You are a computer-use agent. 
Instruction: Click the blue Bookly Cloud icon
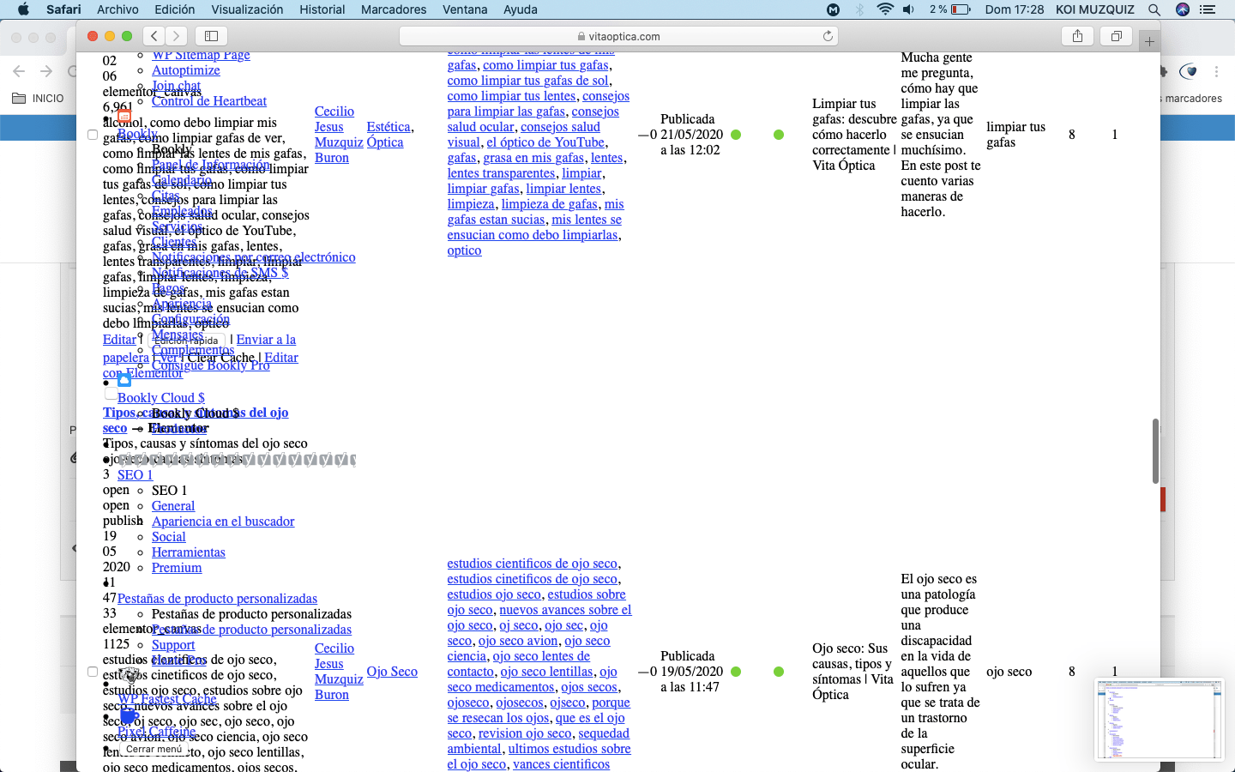click(124, 380)
